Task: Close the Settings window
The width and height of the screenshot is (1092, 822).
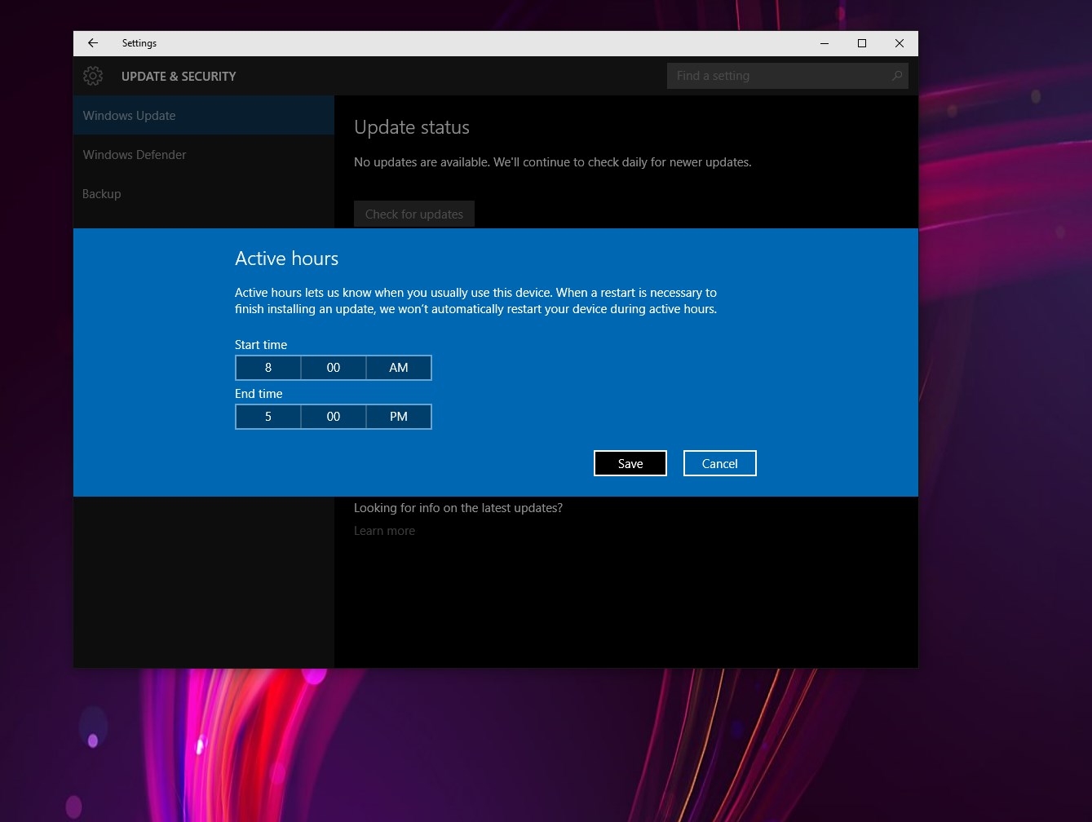Action: (x=900, y=43)
